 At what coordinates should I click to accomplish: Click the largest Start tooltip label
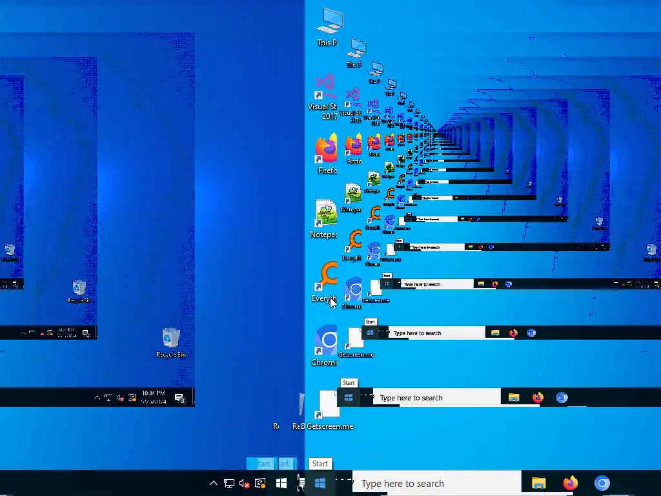coord(320,464)
